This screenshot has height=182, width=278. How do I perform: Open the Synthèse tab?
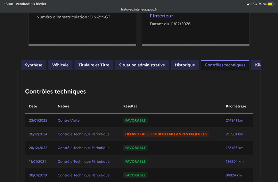pos(34,65)
